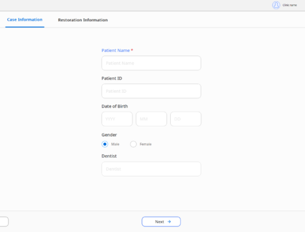The height and width of the screenshot is (232, 305).
Task: Click the Date of Birth label
Action: (x=115, y=106)
